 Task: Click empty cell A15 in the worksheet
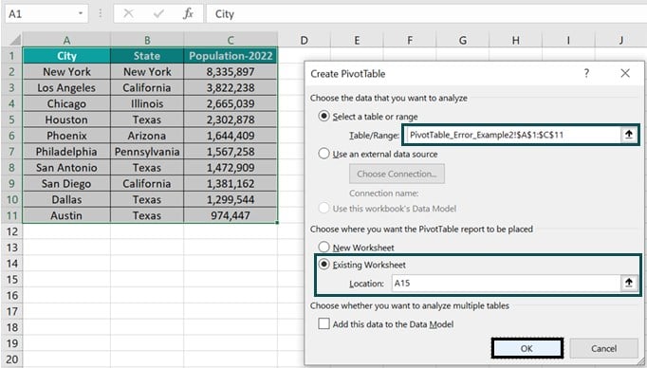[66, 279]
